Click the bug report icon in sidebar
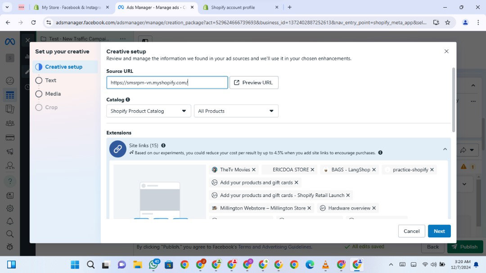The width and height of the screenshot is (486, 273). coord(10,247)
